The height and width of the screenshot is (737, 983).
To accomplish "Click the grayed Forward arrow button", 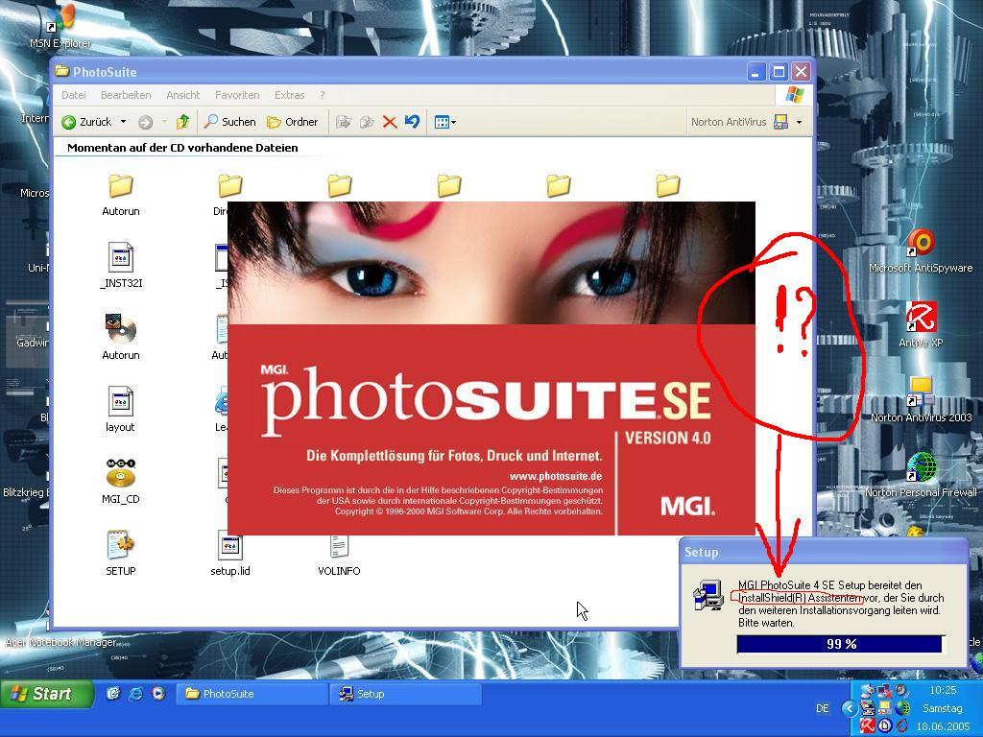I will pyautogui.click(x=146, y=122).
